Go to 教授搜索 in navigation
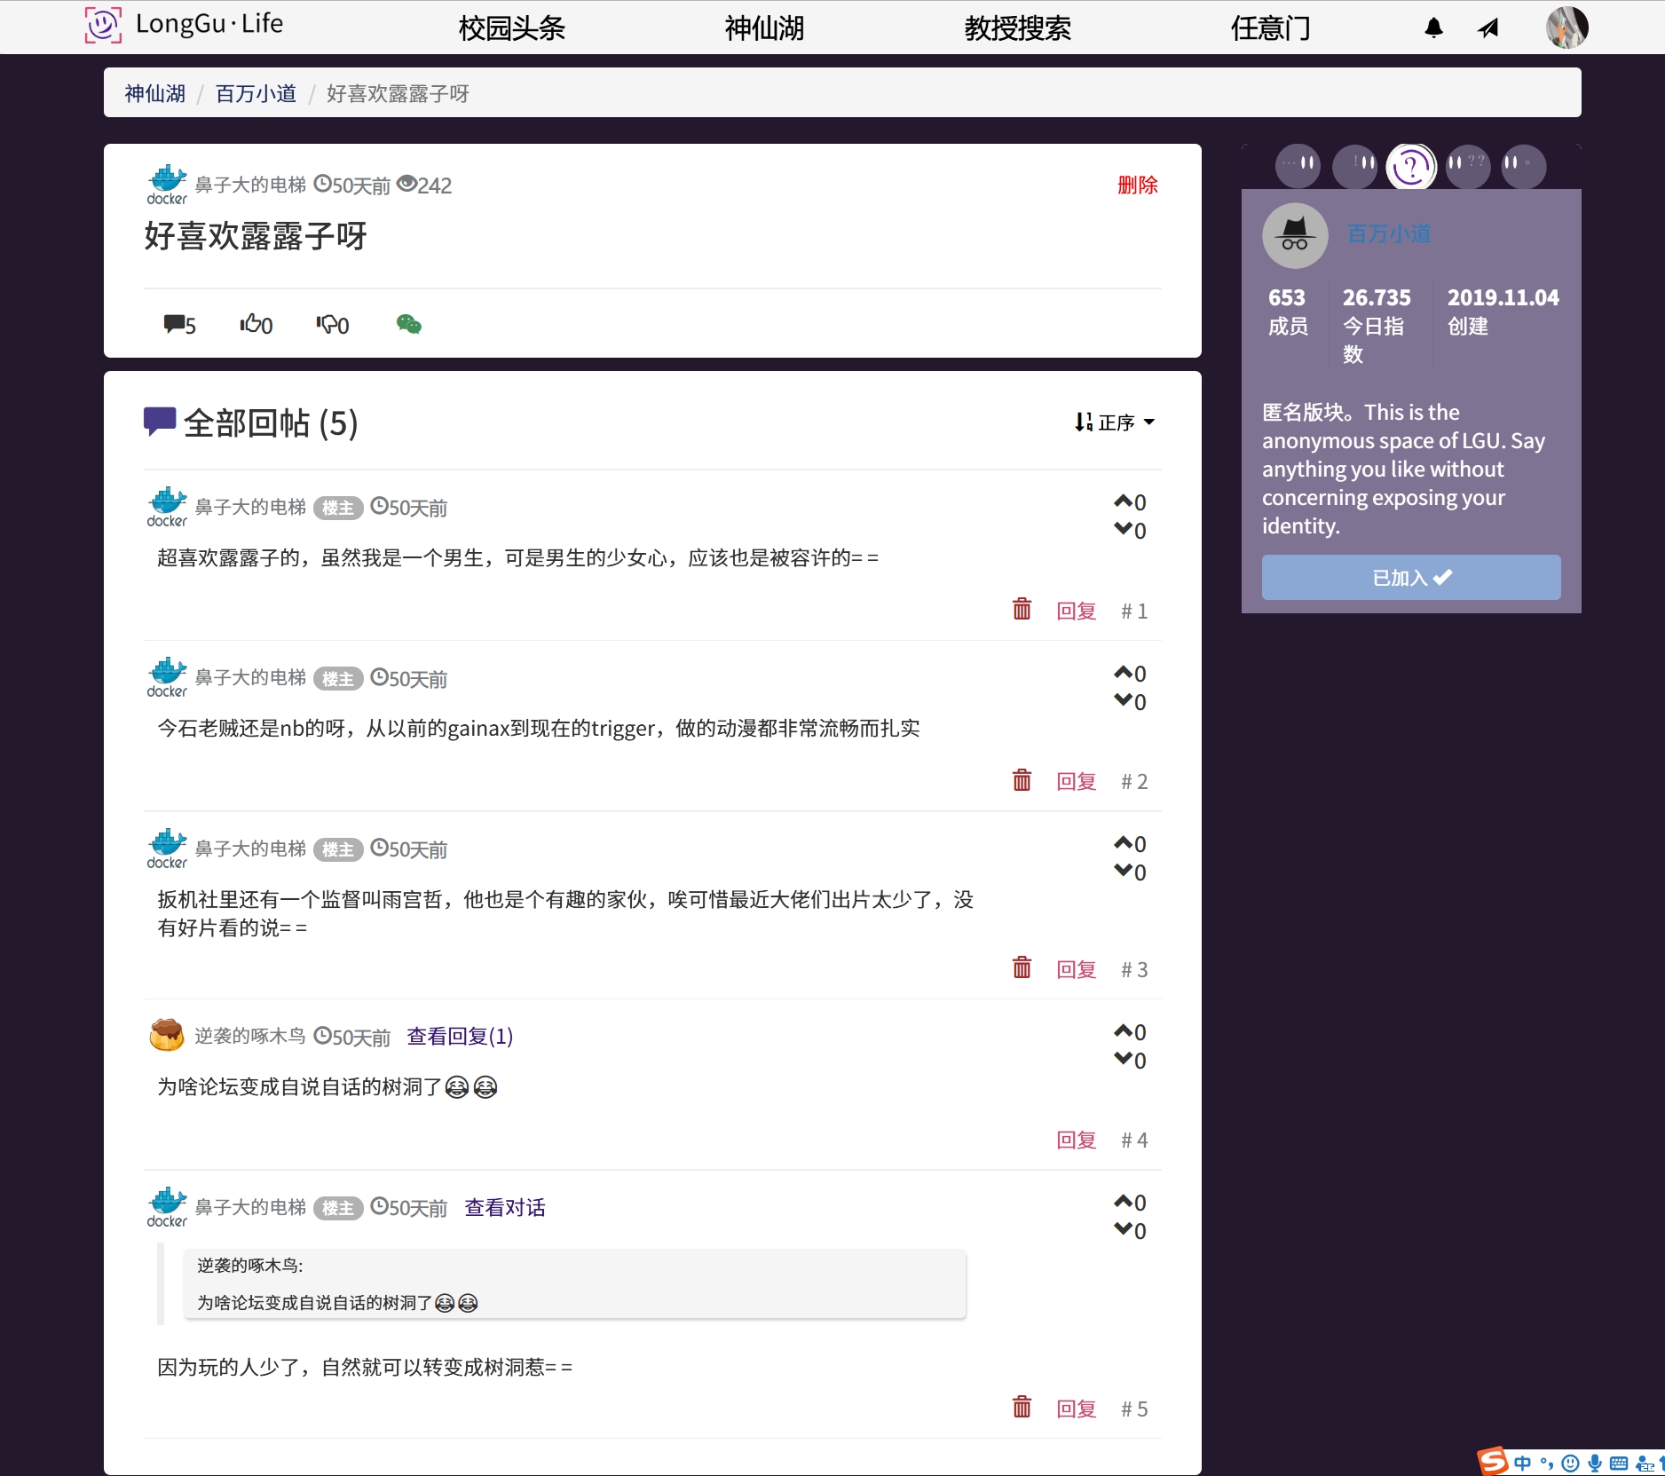1665x1476 pixels. click(1017, 28)
